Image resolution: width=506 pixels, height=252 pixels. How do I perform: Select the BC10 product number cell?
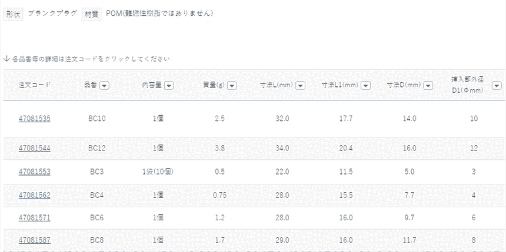click(x=96, y=119)
